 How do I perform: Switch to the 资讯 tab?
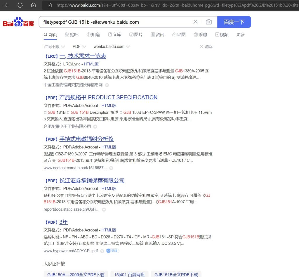click(x=157, y=34)
